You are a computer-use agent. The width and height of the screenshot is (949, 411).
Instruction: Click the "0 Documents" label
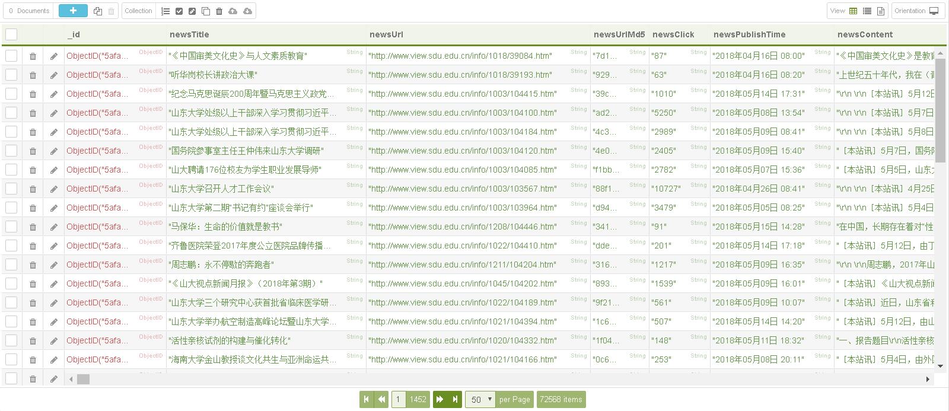(29, 11)
